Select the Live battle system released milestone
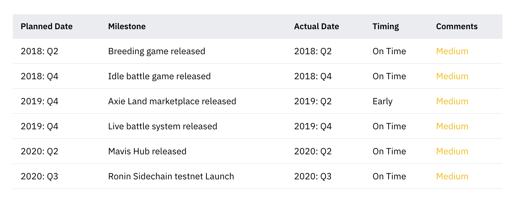 [x=162, y=126]
